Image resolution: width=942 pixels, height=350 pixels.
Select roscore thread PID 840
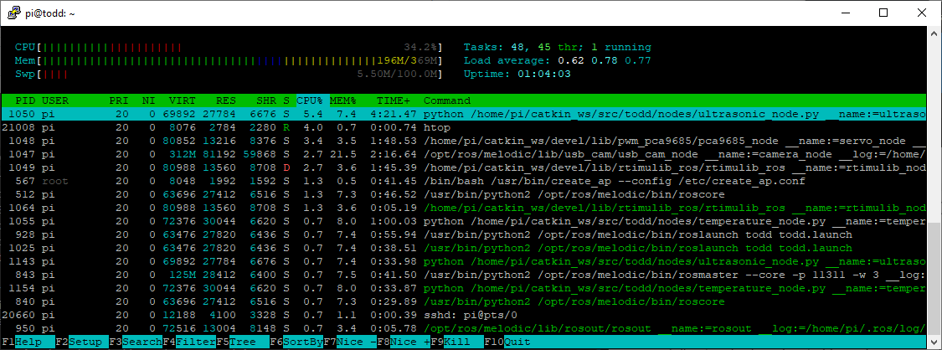click(463, 302)
